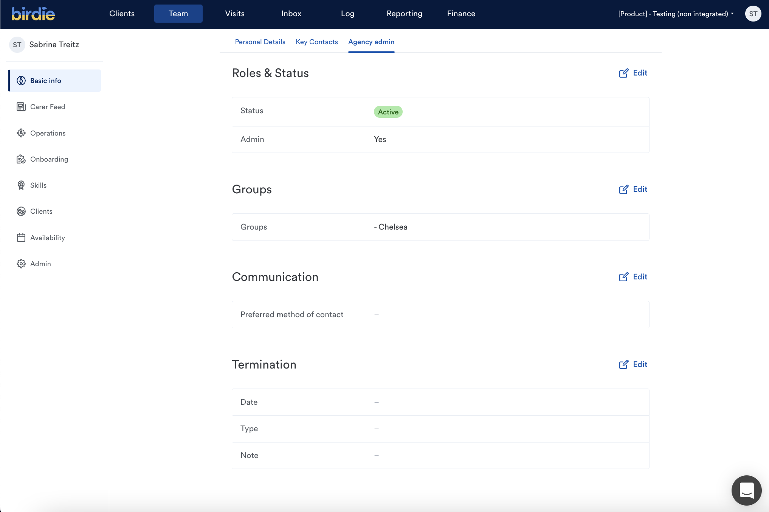Viewport: 769px width, 512px height.
Task: Click the pencil icon beside Roles & Status
Action: pyautogui.click(x=624, y=73)
